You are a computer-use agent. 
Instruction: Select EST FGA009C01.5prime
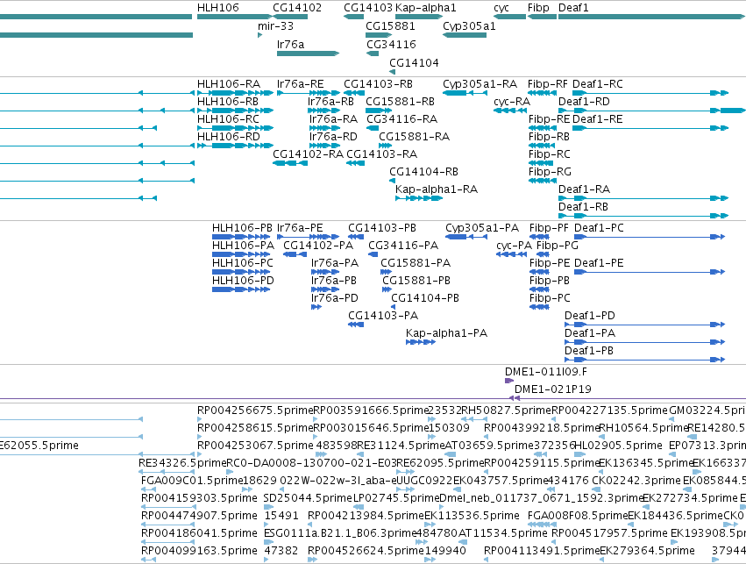192,481
